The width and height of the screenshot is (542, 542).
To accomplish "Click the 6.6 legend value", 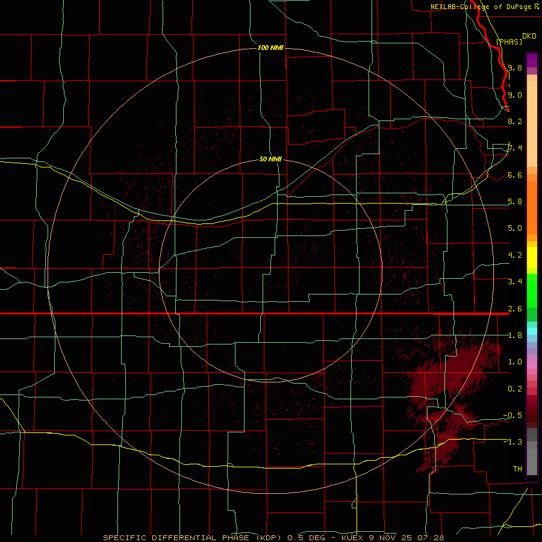I will click(515, 175).
